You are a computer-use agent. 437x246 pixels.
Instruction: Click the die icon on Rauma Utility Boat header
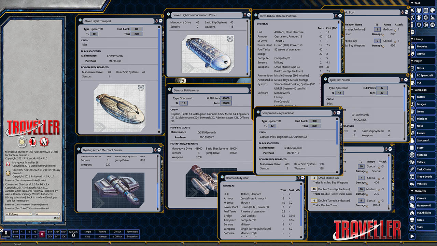[299, 178]
